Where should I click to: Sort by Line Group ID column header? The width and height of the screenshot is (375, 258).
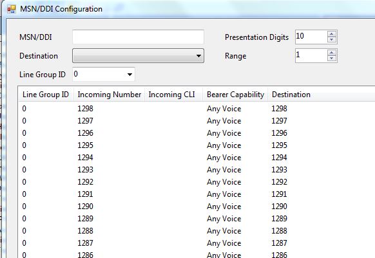46,95
